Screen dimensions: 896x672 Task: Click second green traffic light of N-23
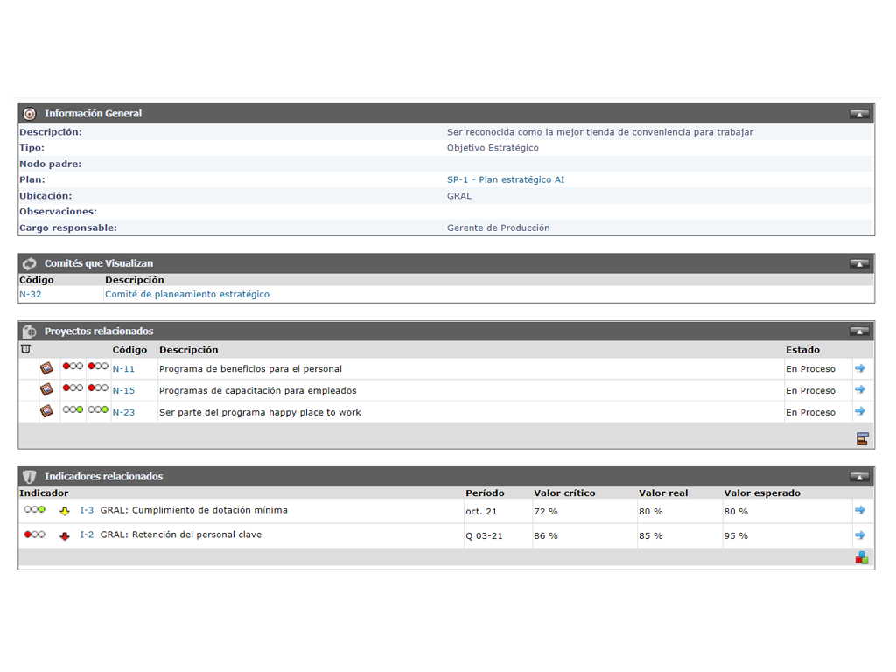(x=98, y=409)
